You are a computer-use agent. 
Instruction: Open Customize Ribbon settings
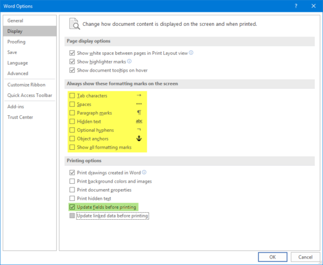(x=30, y=85)
